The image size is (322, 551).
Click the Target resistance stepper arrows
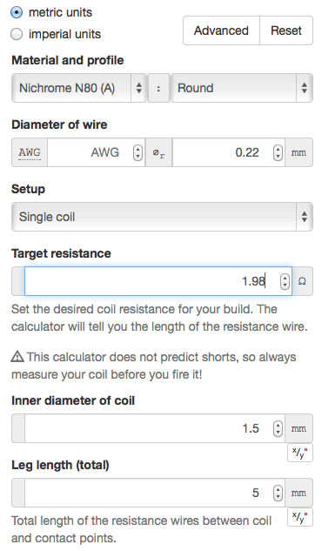pos(285,281)
